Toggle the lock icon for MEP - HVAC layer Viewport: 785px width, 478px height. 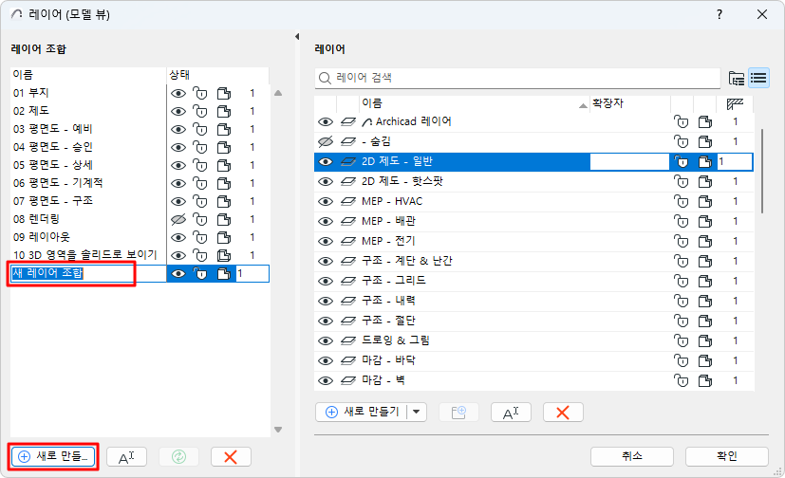pos(681,201)
